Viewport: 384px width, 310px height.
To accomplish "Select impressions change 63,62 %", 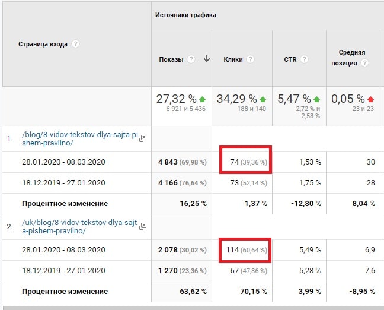I will click(x=193, y=292).
